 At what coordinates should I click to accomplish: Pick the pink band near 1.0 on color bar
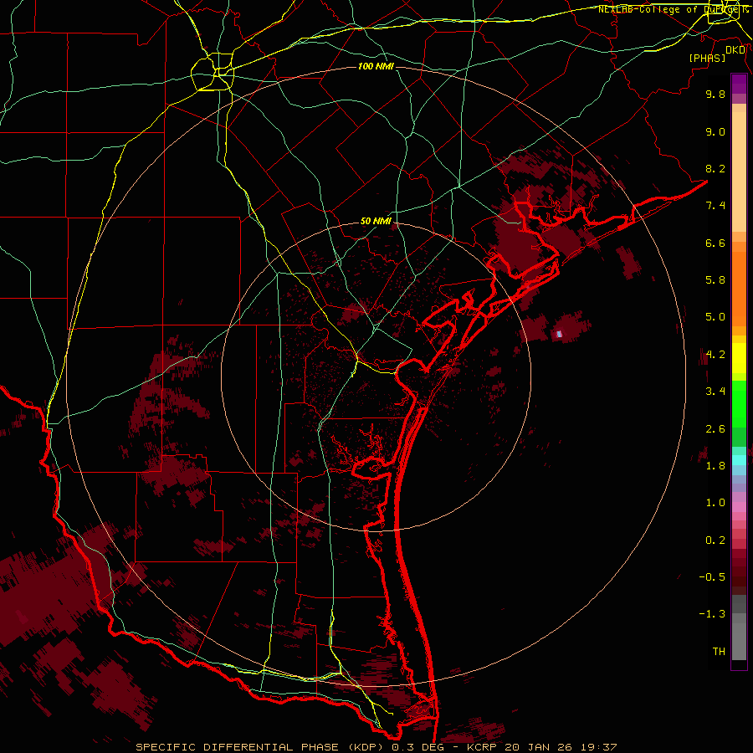[x=739, y=507]
